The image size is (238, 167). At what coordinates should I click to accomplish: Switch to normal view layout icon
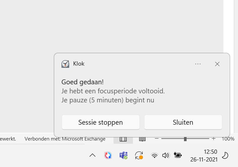tap(123, 139)
